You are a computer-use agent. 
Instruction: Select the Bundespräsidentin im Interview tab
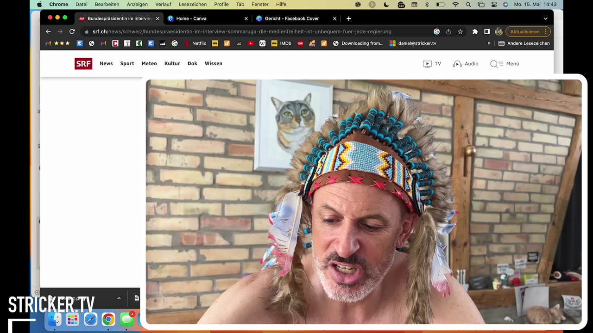tap(119, 18)
